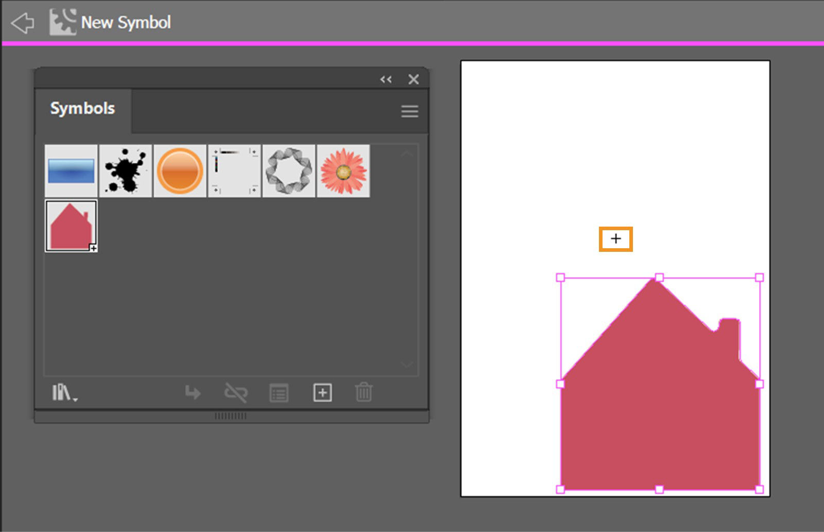
Task: Switch to the Symbols tab
Action: pos(82,108)
